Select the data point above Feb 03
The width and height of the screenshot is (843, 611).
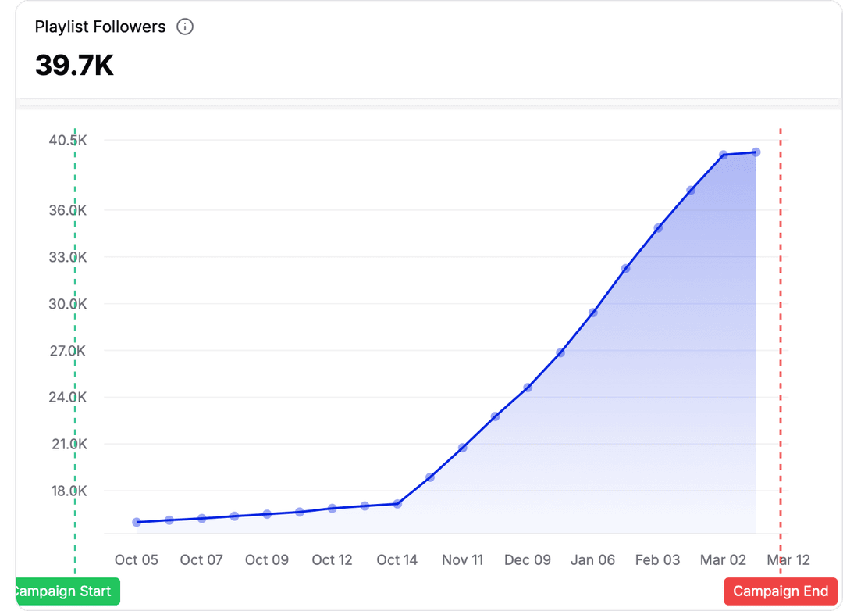tap(658, 228)
